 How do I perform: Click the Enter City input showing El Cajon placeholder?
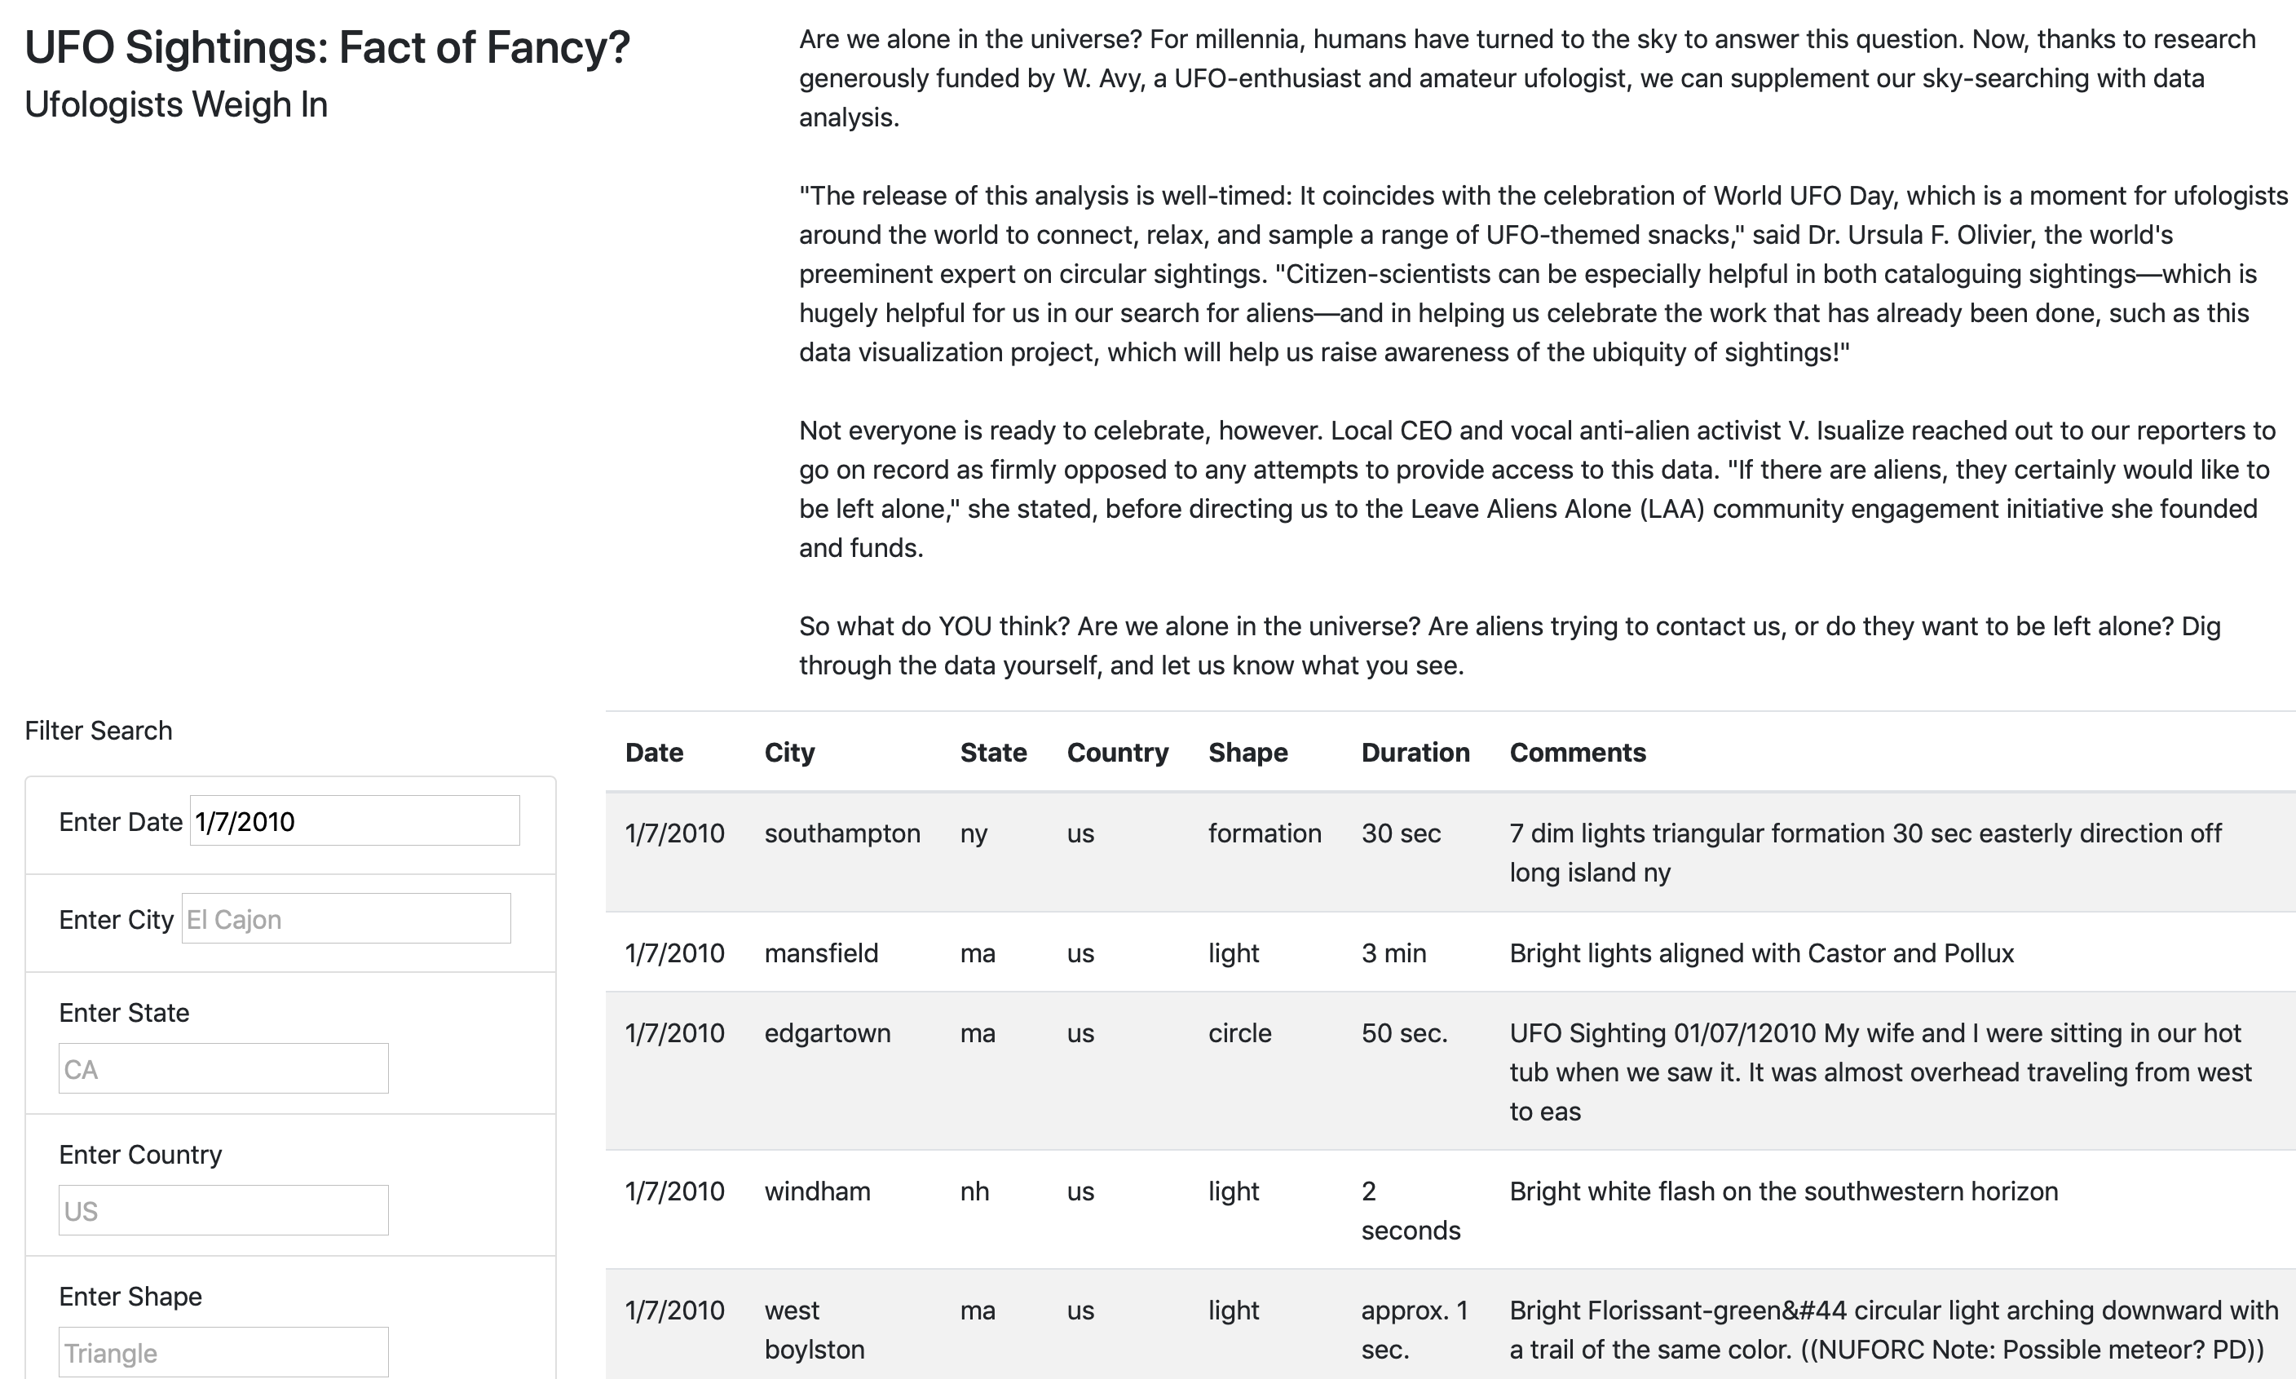[345, 918]
